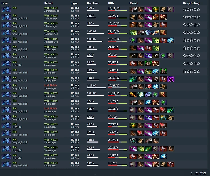This screenshot has width=210, height=176.
Task: Click the KDA bar under 24/7/13
Action: tap(118, 142)
